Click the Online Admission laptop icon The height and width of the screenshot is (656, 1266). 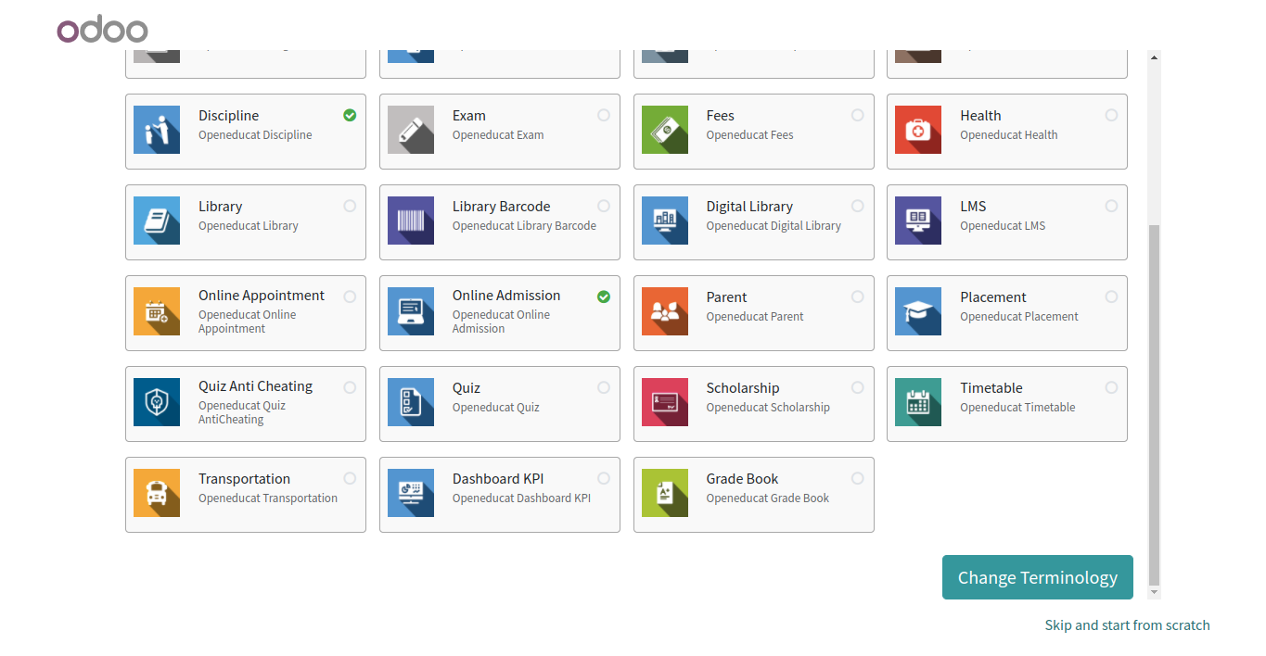click(x=411, y=311)
